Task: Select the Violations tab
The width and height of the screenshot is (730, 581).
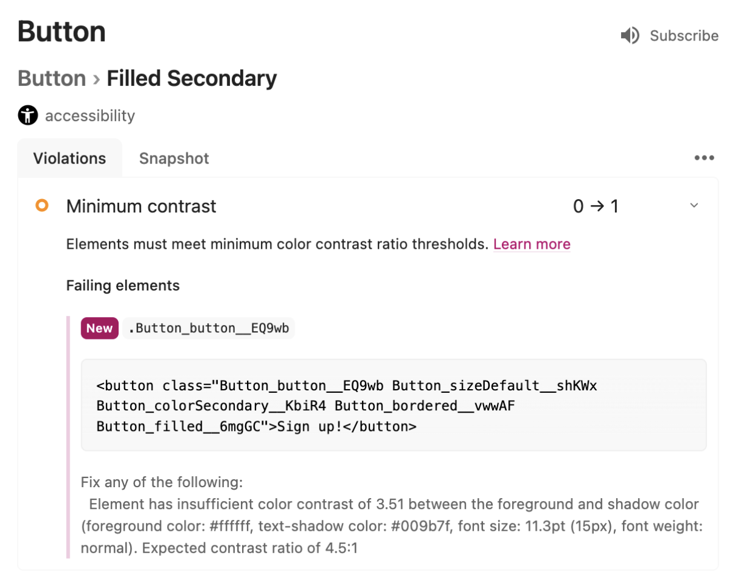Action: pyautogui.click(x=69, y=158)
